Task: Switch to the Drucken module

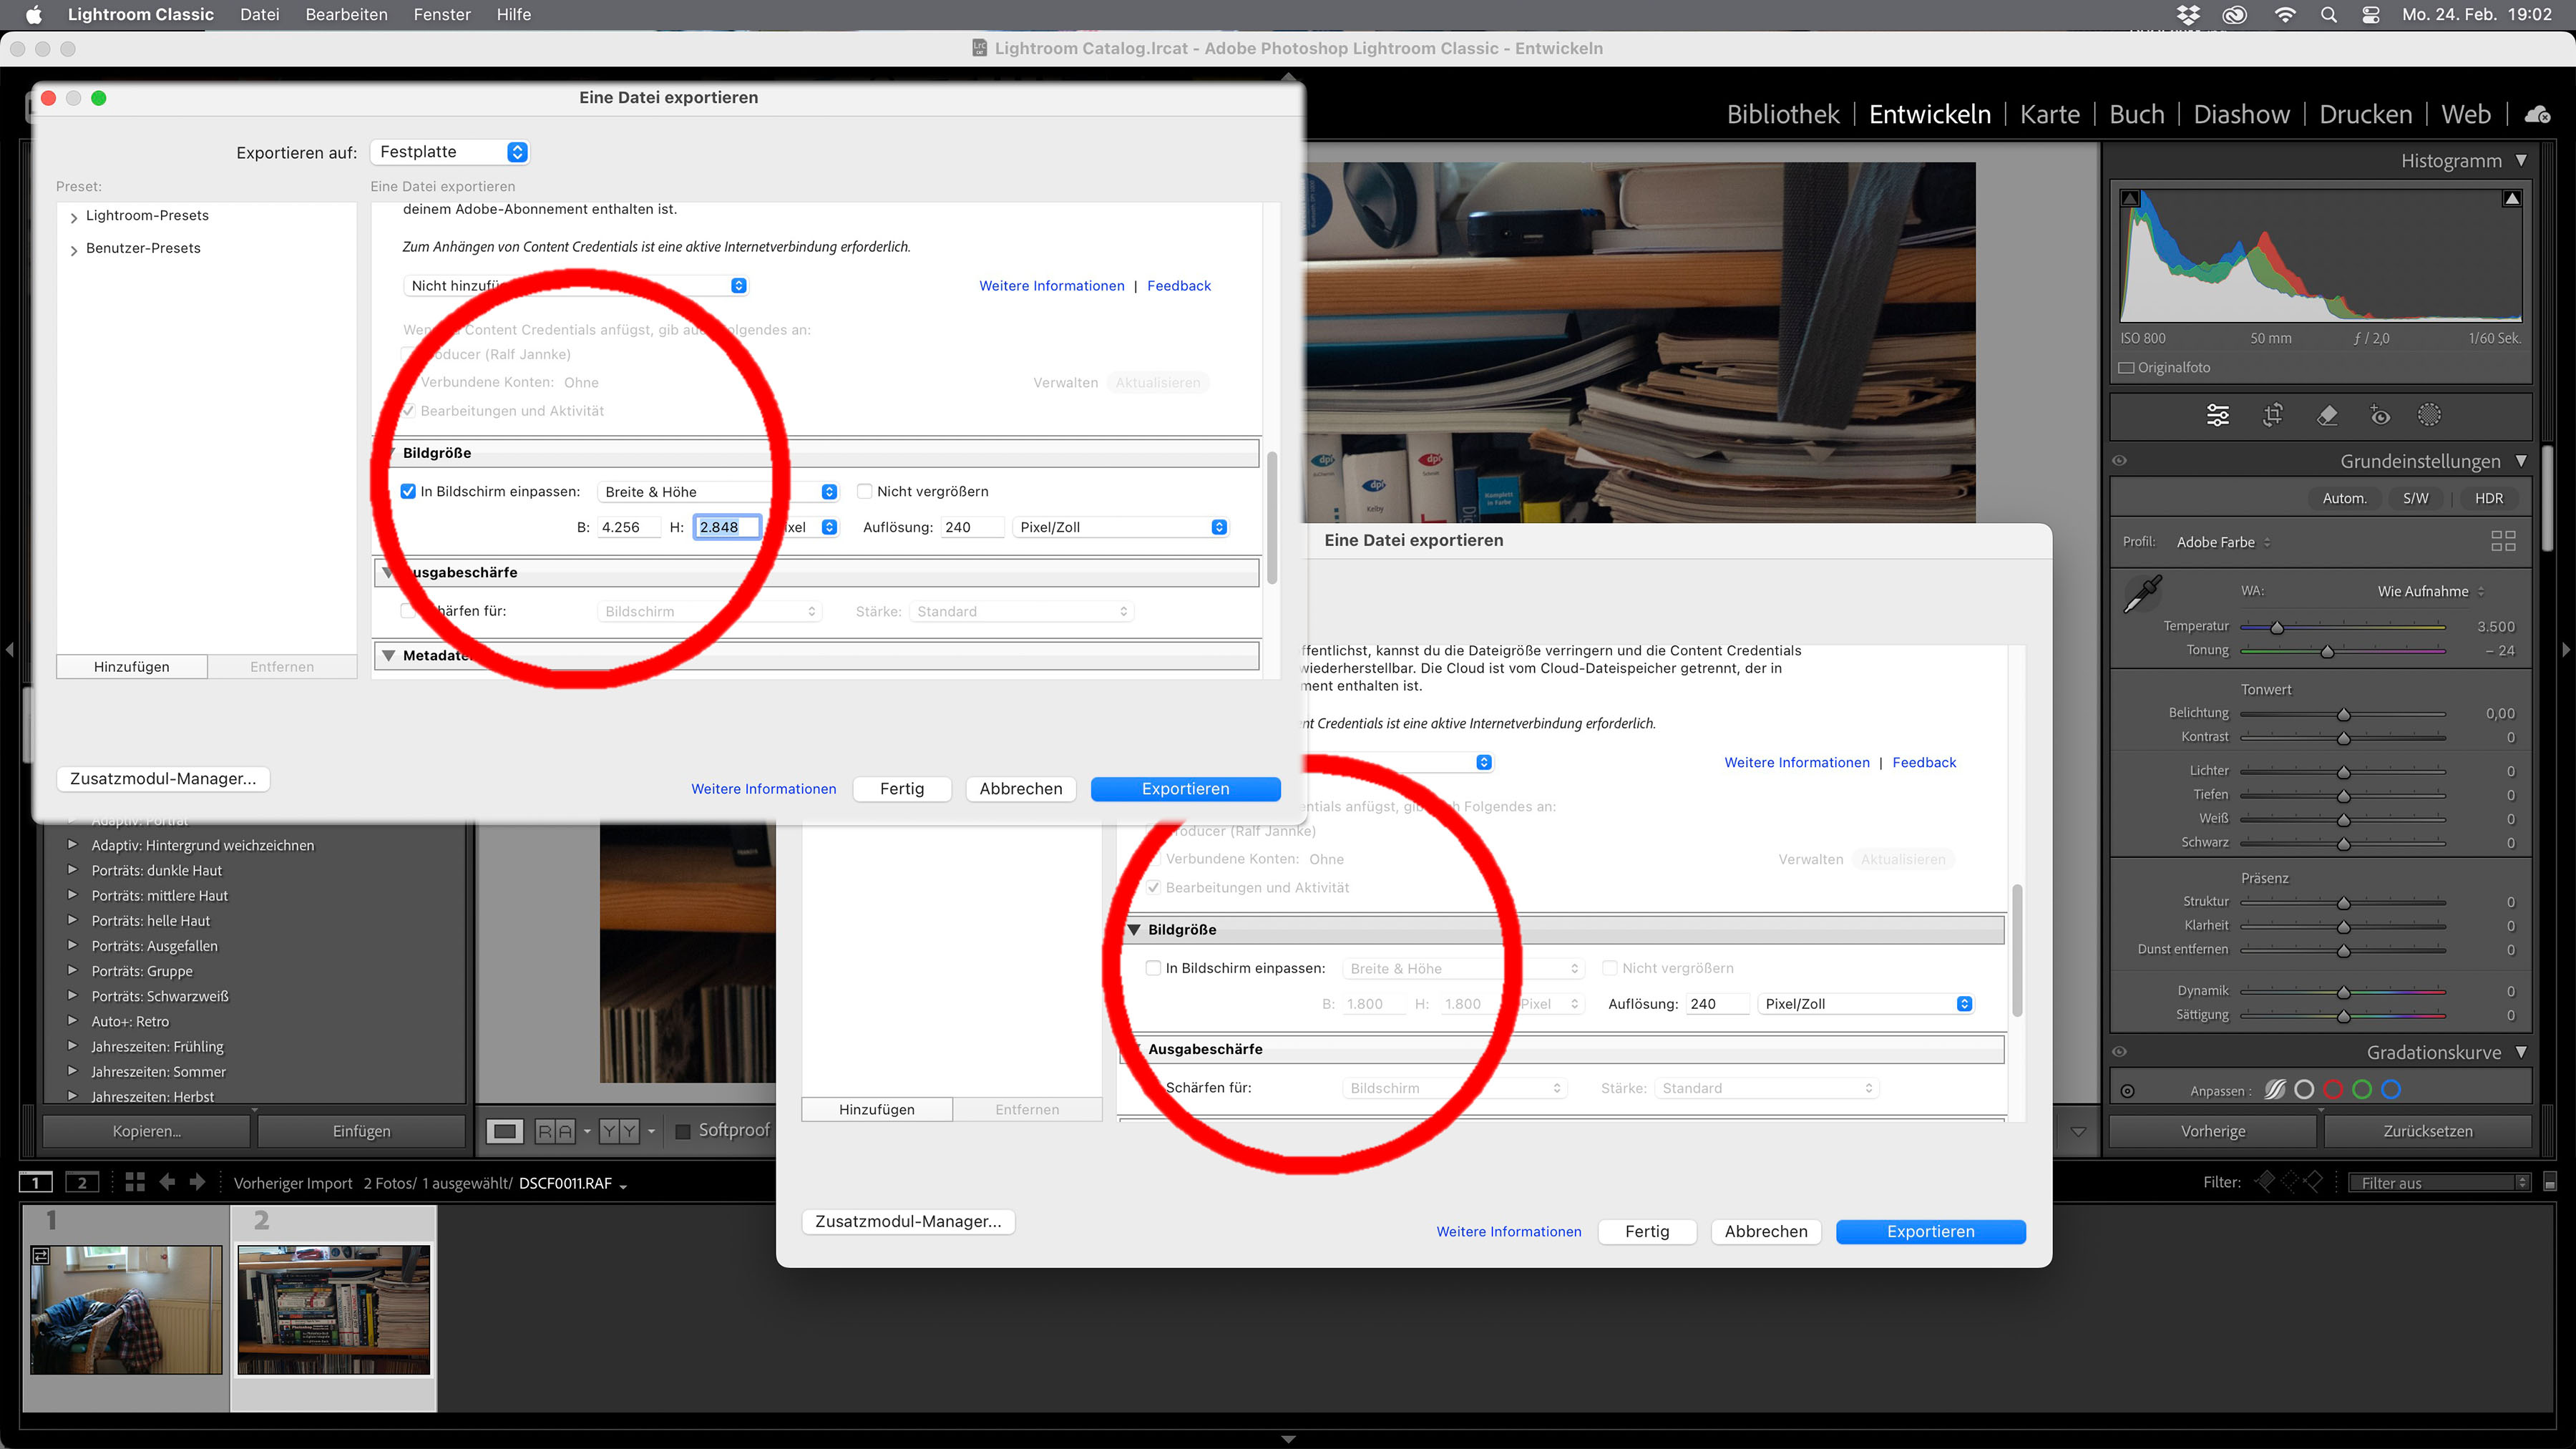Action: pyautogui.click(x=2365, y=115)
